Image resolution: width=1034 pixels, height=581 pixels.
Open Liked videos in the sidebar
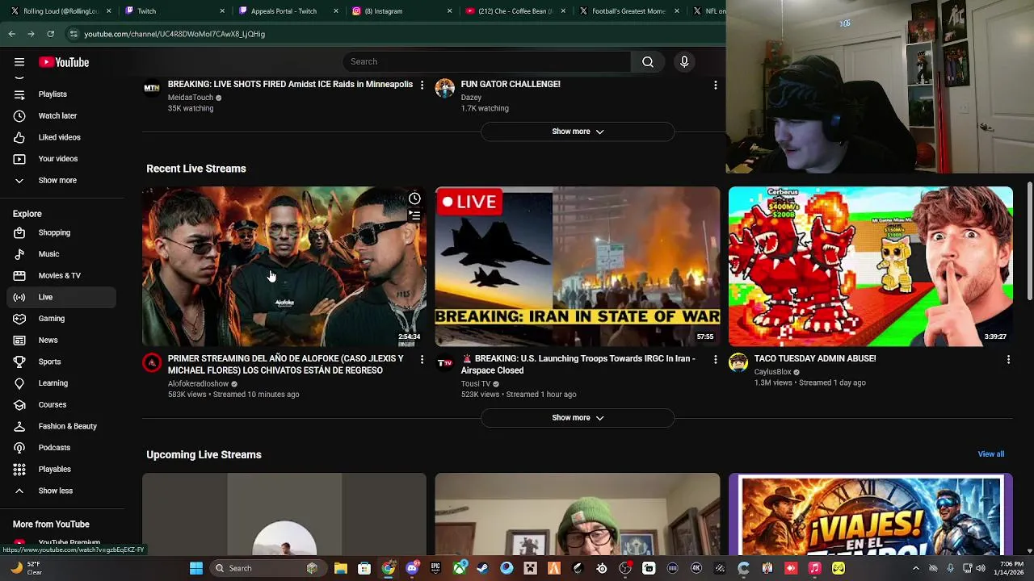pyautogui.click(x=61, y=137)
